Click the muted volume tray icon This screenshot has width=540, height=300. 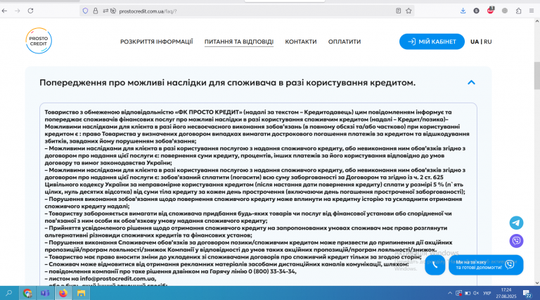[476, 293]
